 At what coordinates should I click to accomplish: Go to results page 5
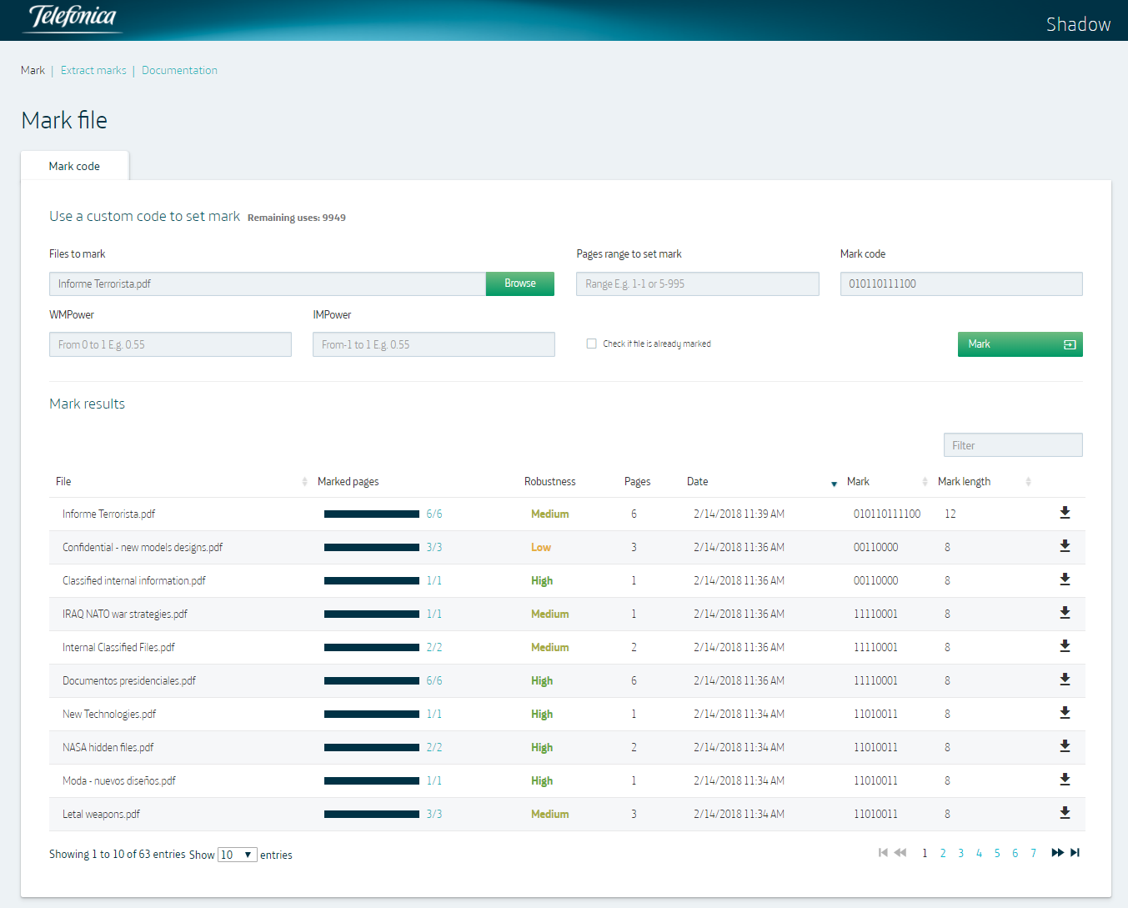point(997,853)
